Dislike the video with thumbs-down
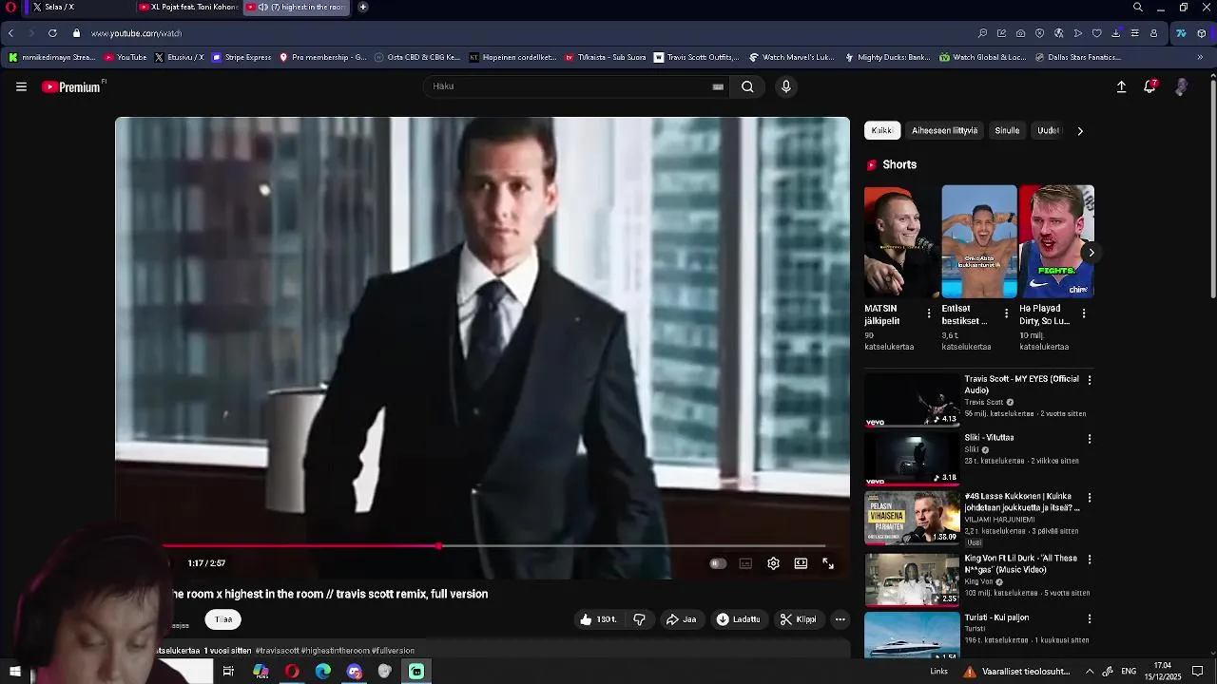 pyautogui.click(x=639, y=619)
